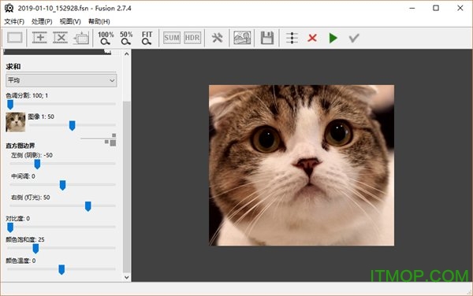Open the 处理(P) menu
The width and height of the screenshot is (473, 296).
tap(42, 21)
